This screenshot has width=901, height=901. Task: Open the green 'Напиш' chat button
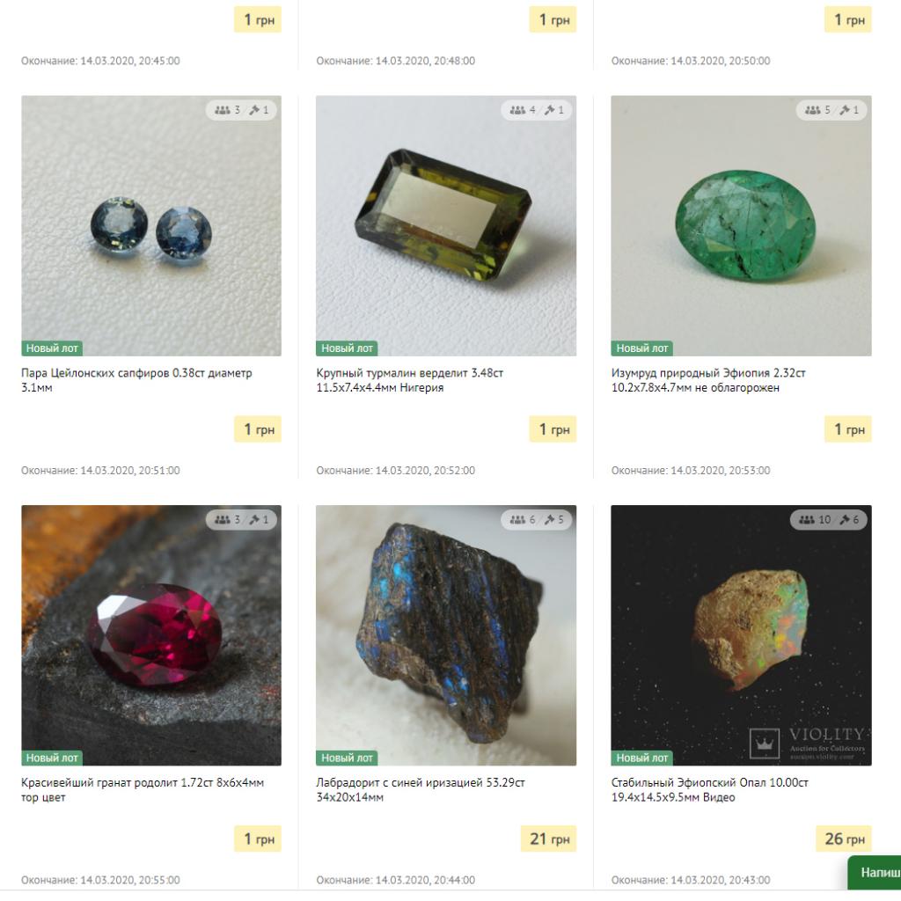point(875,872)
